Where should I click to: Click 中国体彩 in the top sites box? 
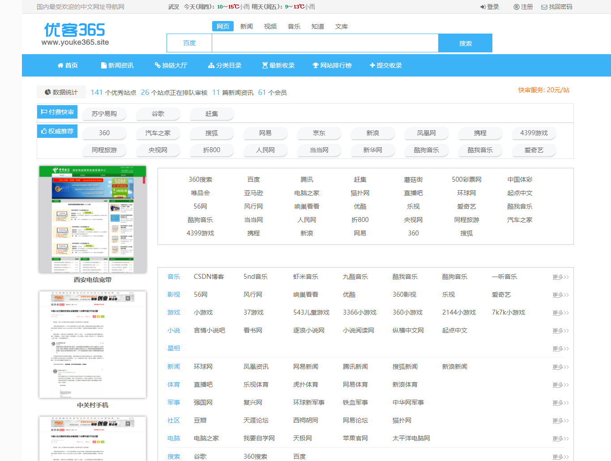click(520, 179)
